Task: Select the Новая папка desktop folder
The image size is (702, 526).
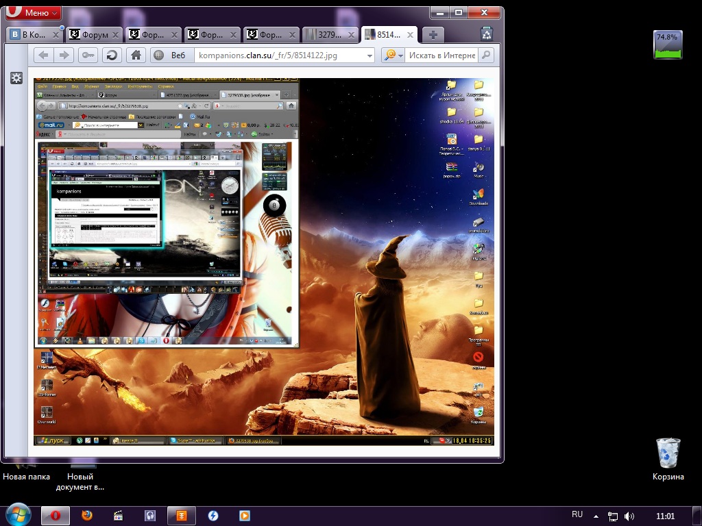Action: tap(27, 472)
